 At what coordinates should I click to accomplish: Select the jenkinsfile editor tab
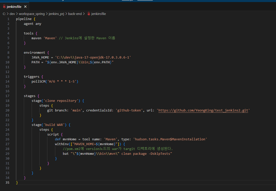(x=15, y=7)
